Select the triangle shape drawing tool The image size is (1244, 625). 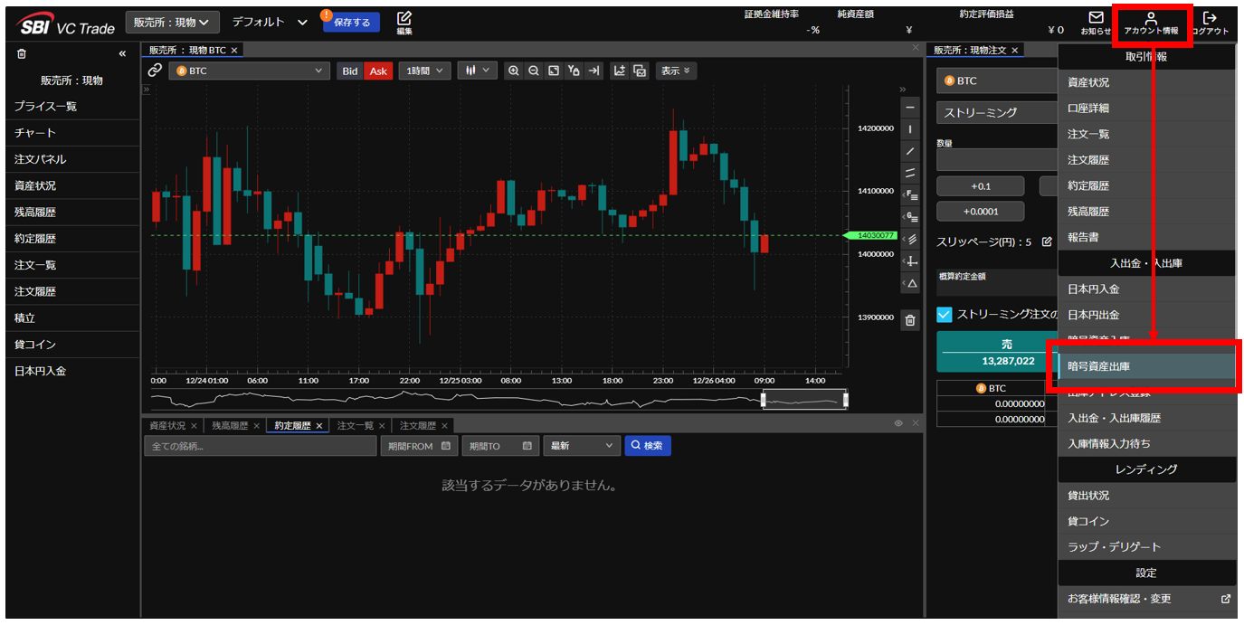point(910,283)
